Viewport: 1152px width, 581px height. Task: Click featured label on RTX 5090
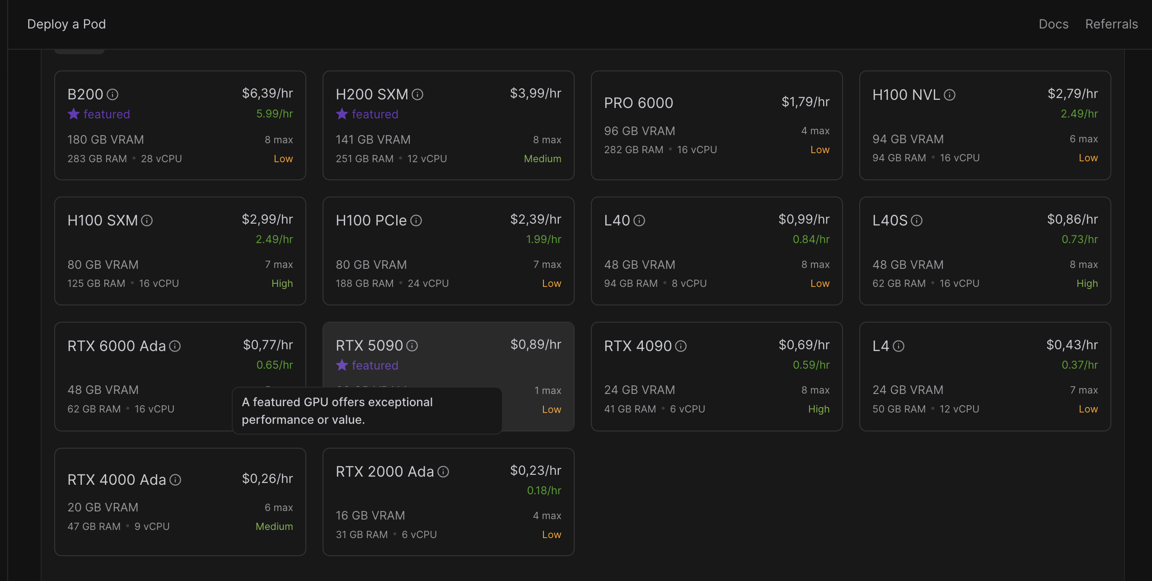coord(375,365)
